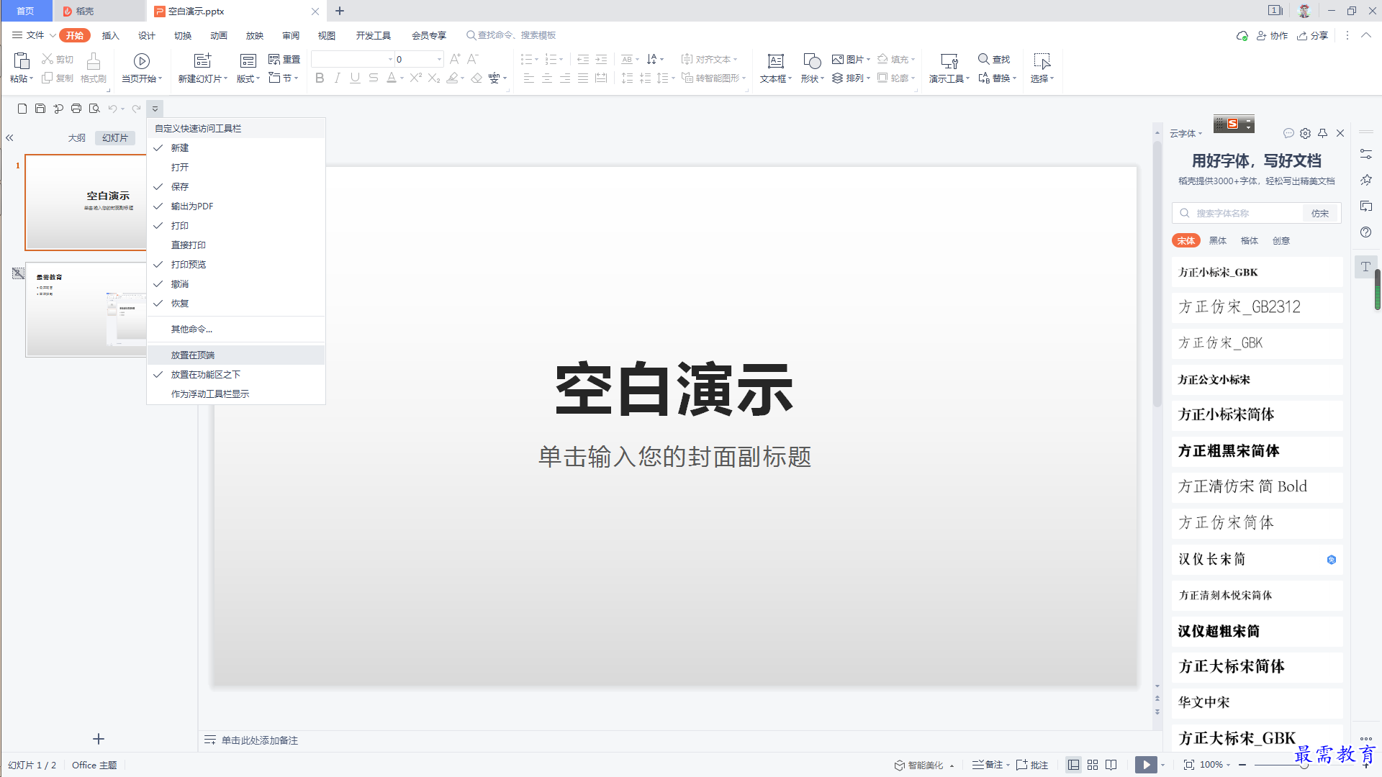Choose 其他命令... menu entry

pos(236,329)
